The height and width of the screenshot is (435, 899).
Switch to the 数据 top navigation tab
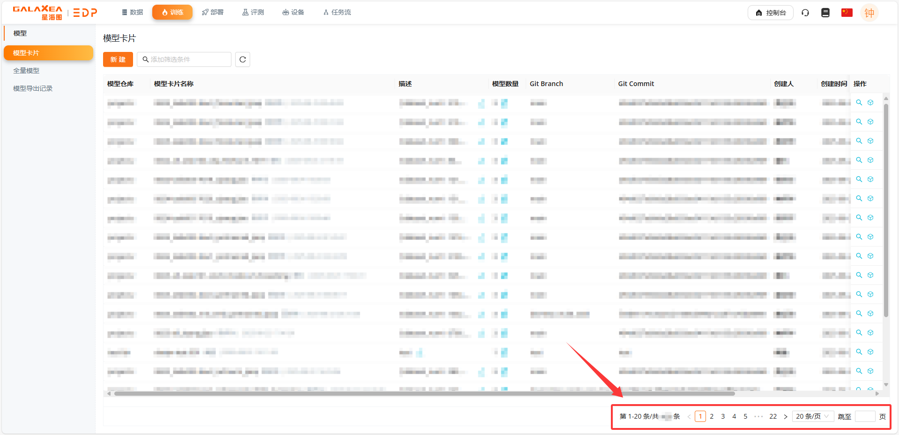click(x=132, y=12)
